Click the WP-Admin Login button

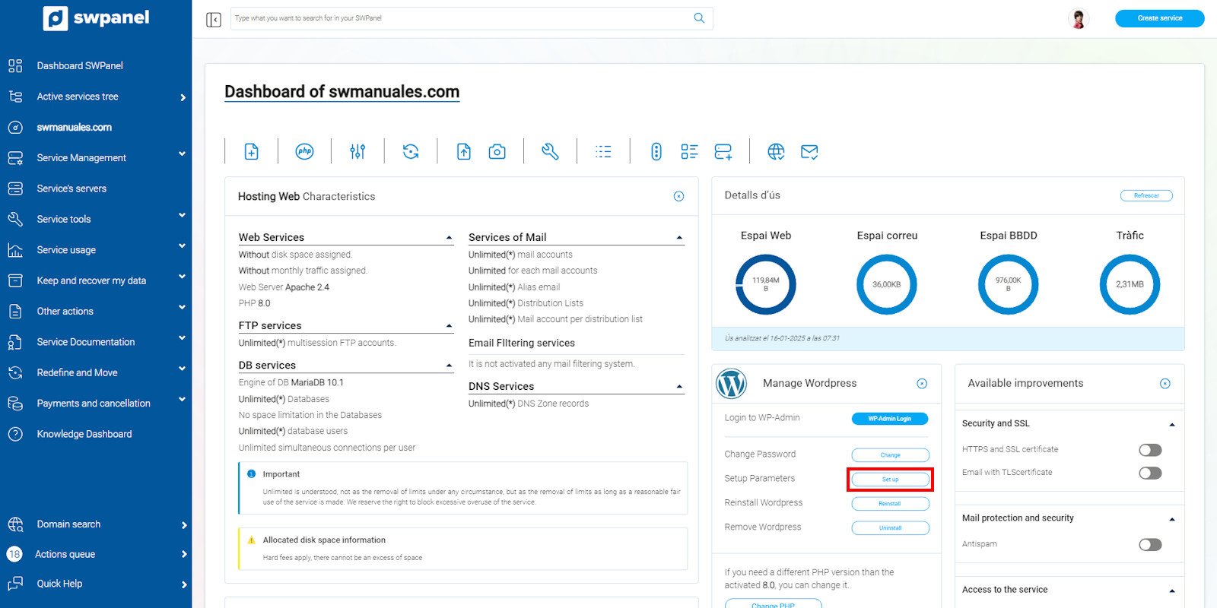[x=890, y=419]
